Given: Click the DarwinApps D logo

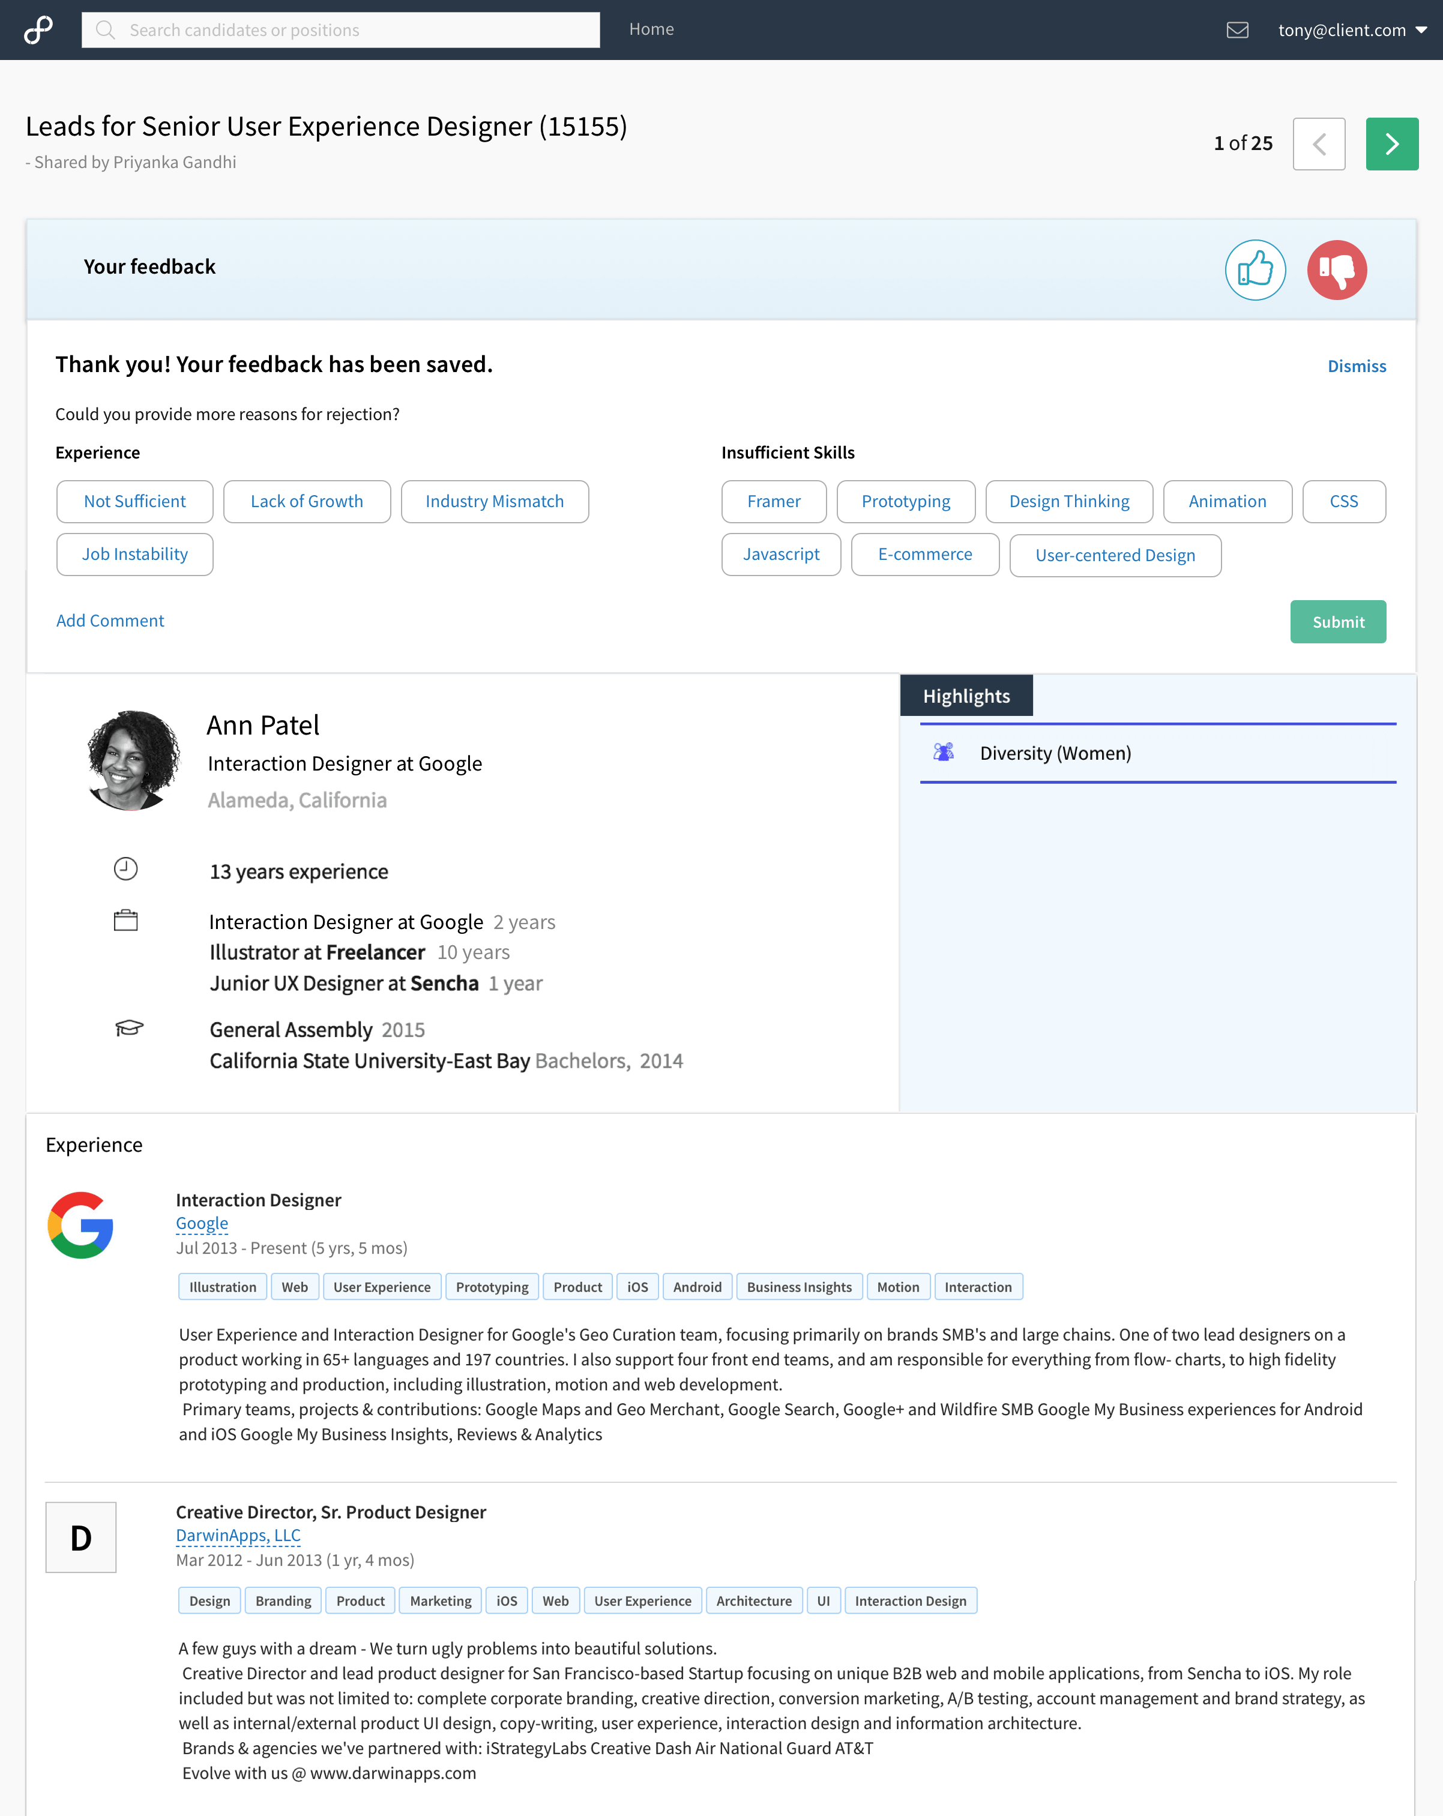Looking at the screenshot, I should click(x=81, y=1537).
